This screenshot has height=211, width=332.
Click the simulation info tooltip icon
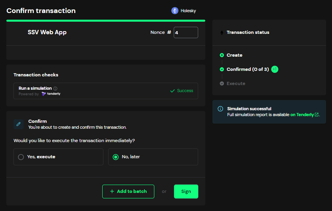[55, 89]
